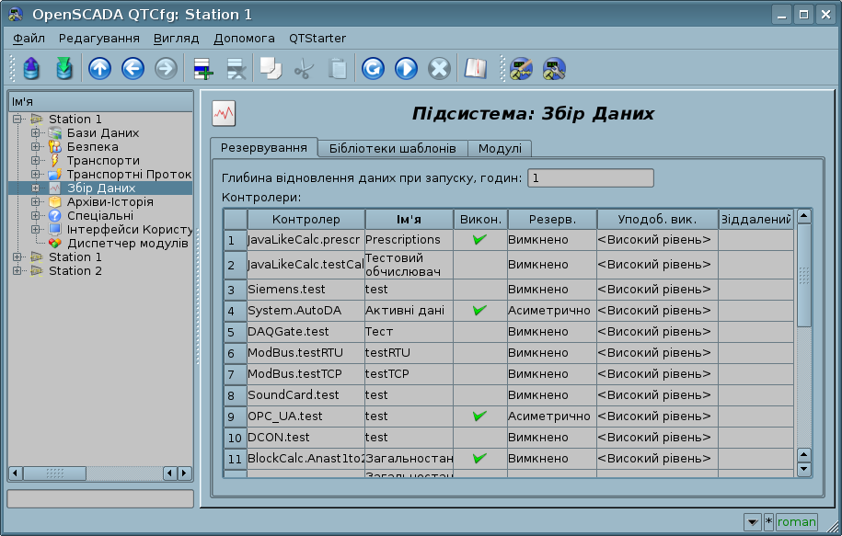Click the Add item toolbar icon
The width and height of the screenshot is (842, 536).
tap(202, 68)
